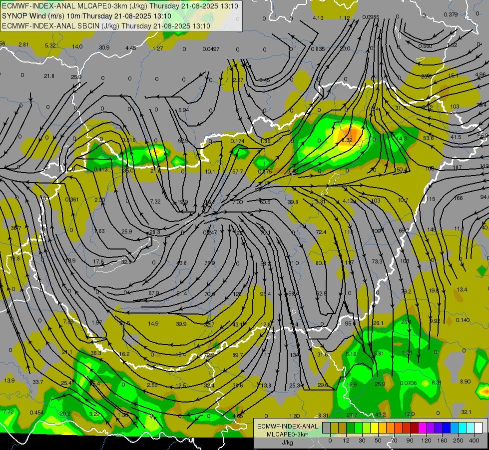Click the map value 62.9
The image size is (489, 450).
pos(183,140)
